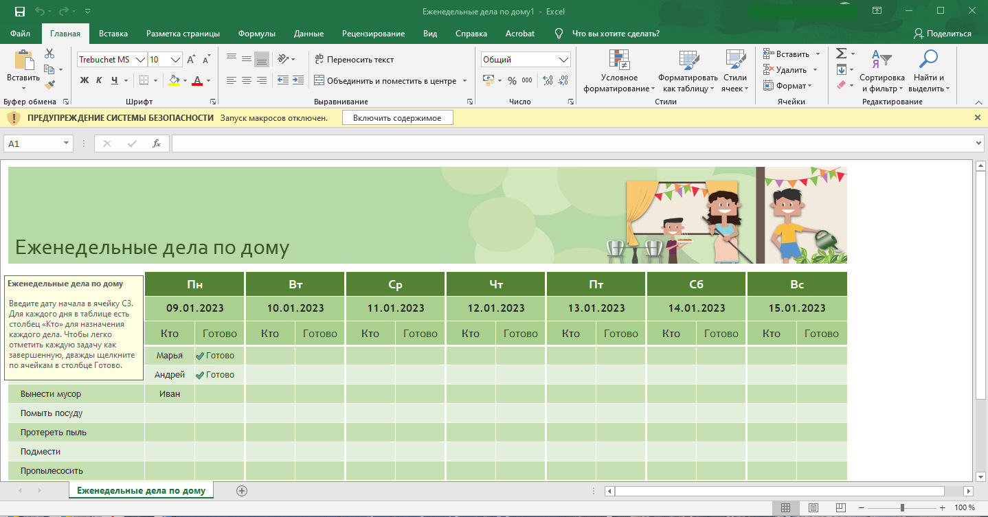This screenshot has height=517, width=988.
Task: Toggle Переносить текст wrap option
Action: (x=354, y=60)
